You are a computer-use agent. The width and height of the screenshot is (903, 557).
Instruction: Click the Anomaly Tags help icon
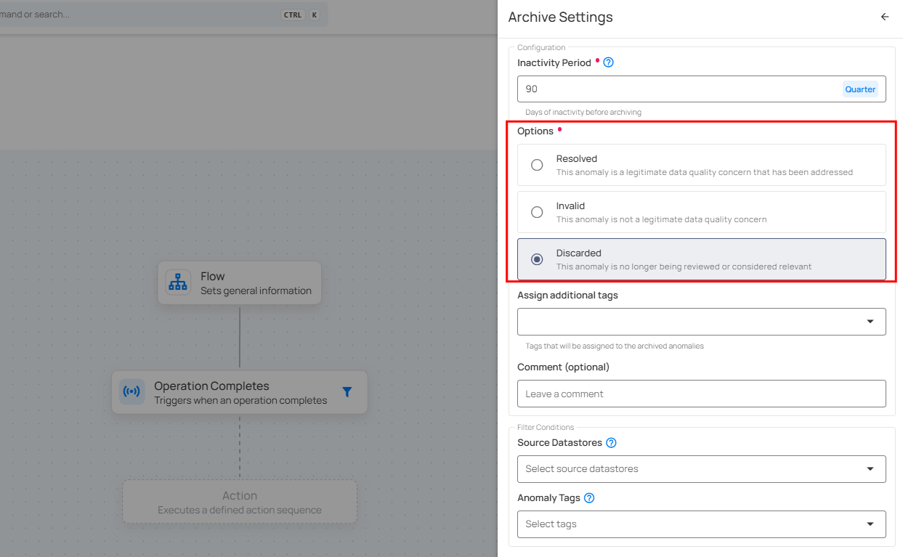pyautogui.click(x=589, y=498)
